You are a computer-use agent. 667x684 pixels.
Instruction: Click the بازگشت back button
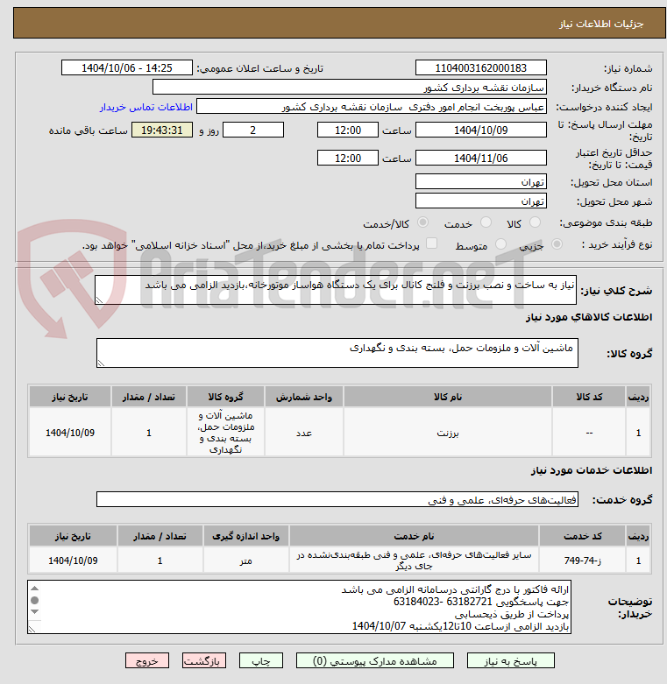[204, 660]
